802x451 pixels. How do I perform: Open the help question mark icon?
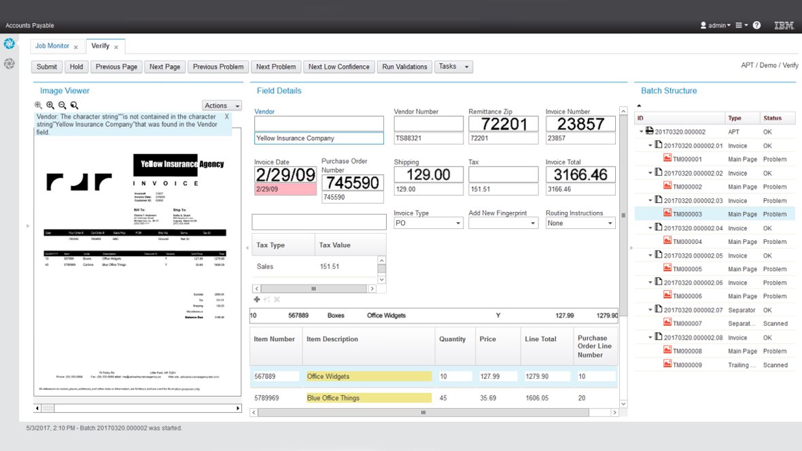coord(756,25)
